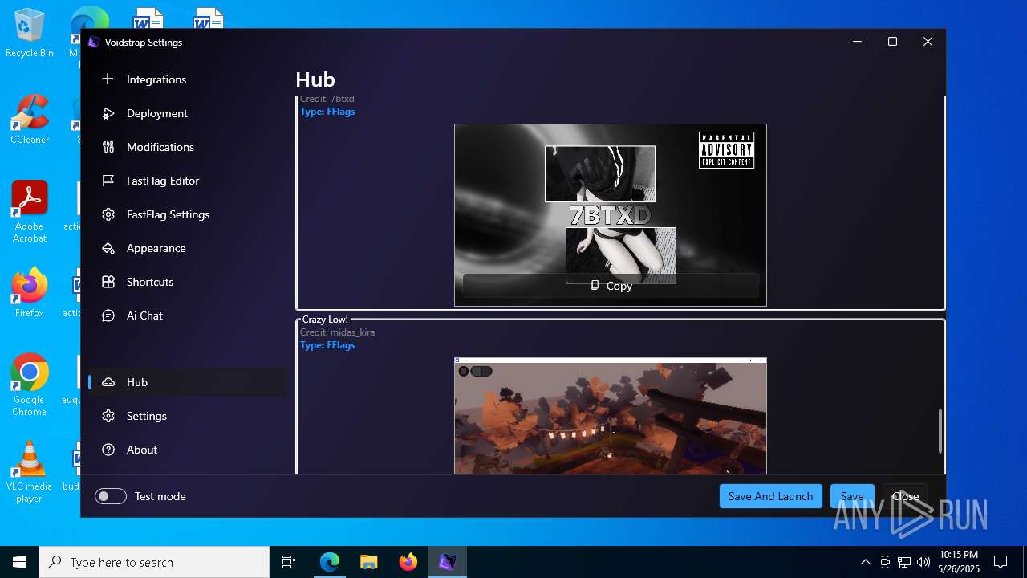Enable the Test mode switch
The image size is (1027, 578).
click(x=111, y=496)
